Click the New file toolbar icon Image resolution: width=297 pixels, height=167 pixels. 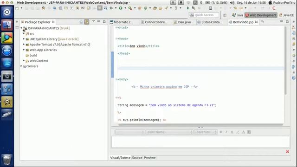(x=17, y=8)
